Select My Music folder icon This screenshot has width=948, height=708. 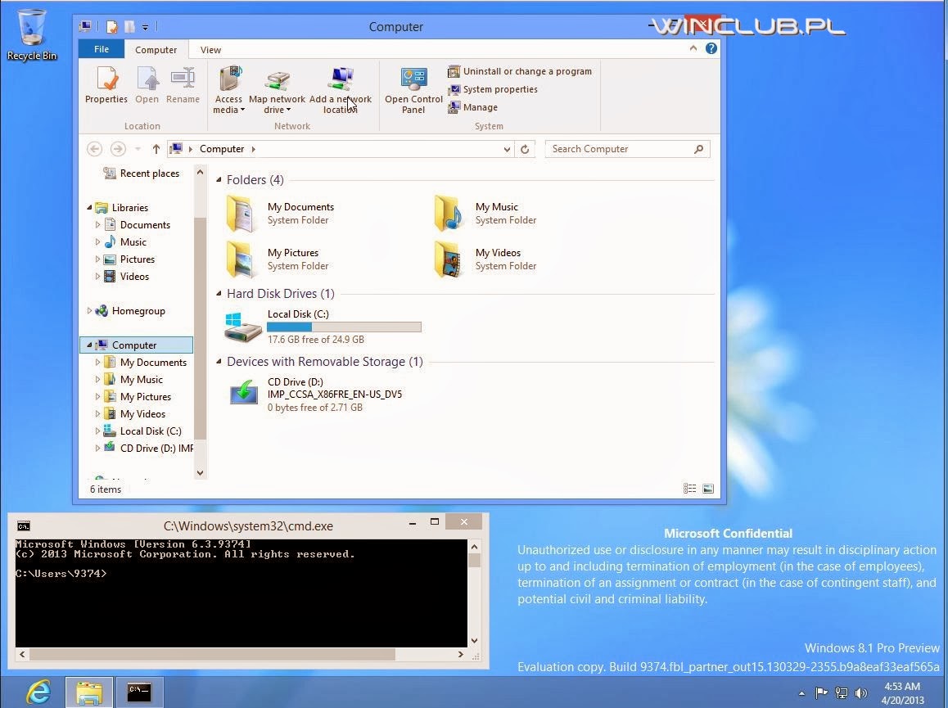pos(448,214)
